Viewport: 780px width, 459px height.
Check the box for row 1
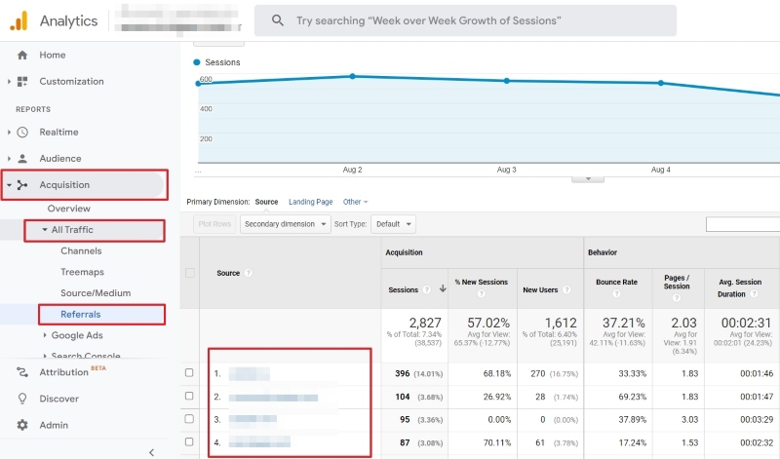189,372
